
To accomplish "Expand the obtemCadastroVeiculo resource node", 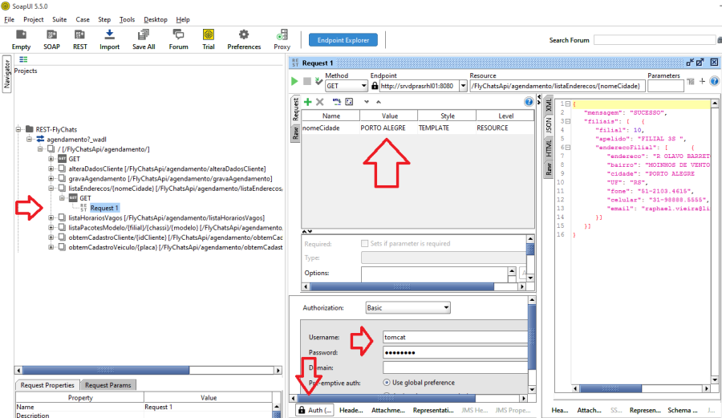I will click(51, 247).
